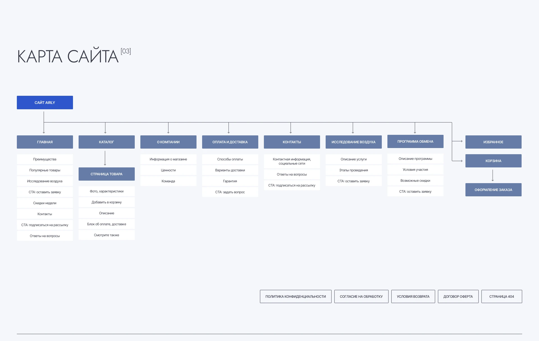Open СТРАНИЦА 404 box

click(x=502, y=296)
